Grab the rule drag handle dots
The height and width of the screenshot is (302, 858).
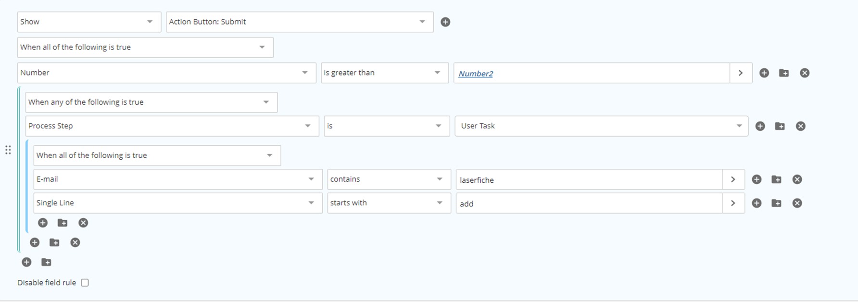(8, 150)
